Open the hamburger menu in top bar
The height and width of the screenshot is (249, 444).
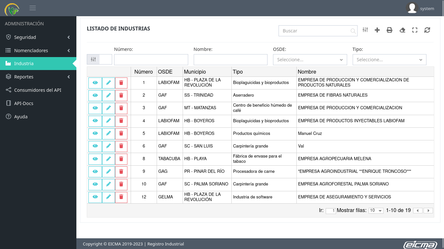pos(33,8)
